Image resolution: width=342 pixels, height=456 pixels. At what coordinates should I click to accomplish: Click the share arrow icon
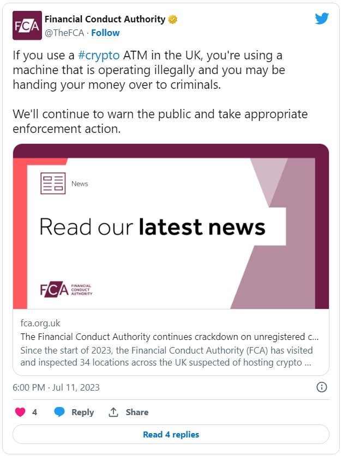pos(113,412)
